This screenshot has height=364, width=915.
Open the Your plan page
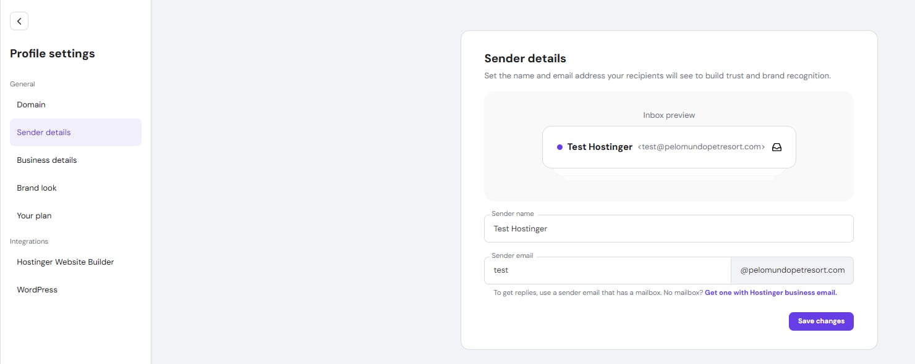pos(34,216)
